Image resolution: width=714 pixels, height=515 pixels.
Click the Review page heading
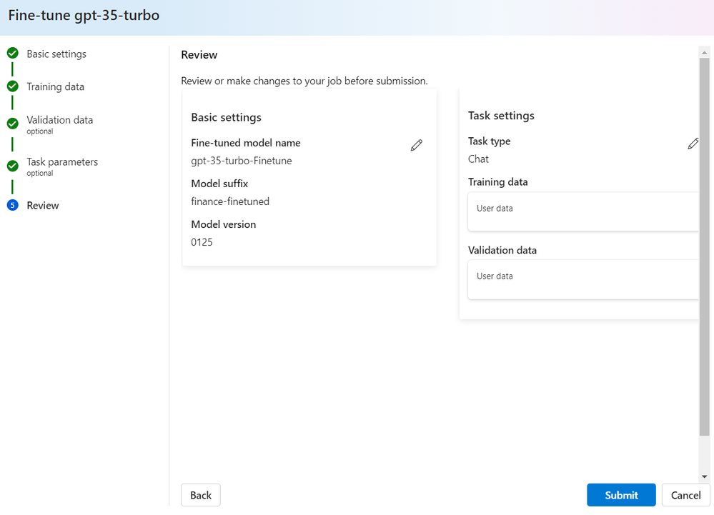tap(199, 54)
